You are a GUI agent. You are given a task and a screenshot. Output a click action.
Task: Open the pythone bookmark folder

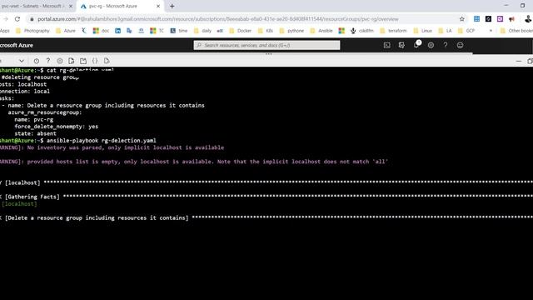tap(291, 31)
